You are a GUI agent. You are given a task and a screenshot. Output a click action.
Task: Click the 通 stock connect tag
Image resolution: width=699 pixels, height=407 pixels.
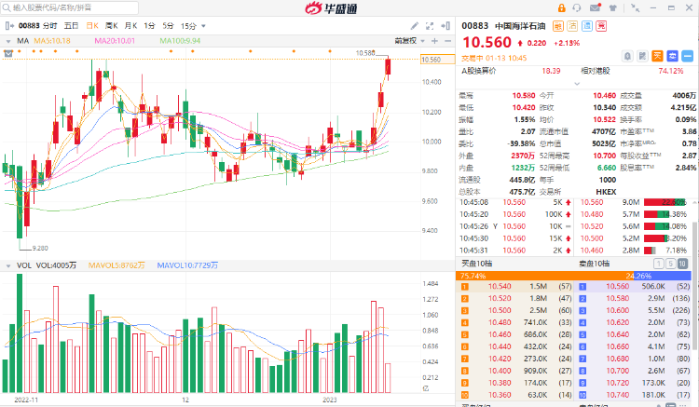(x=587, y=26)
